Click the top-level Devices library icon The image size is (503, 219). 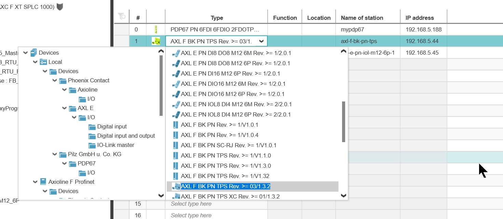point(33,53)
